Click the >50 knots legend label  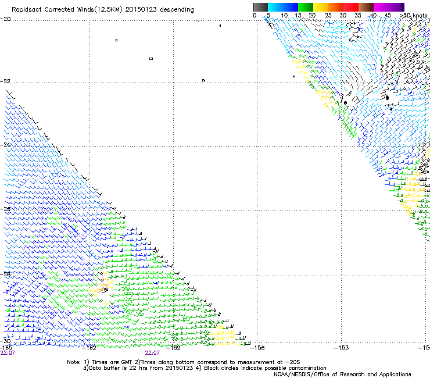pyautogui.click(x=413, y=16)
